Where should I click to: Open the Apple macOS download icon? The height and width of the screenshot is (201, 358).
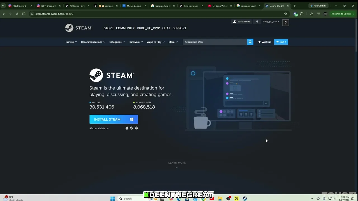pyautogui.click(x=127, y=128)
